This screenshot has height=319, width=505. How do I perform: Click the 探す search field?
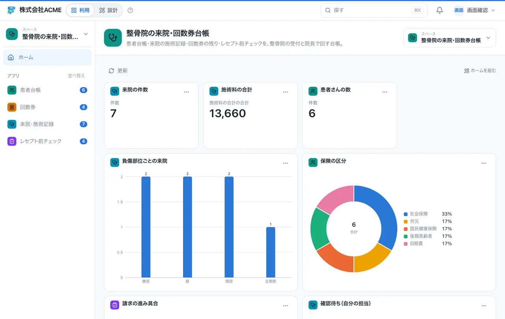(x=374, y=10)
